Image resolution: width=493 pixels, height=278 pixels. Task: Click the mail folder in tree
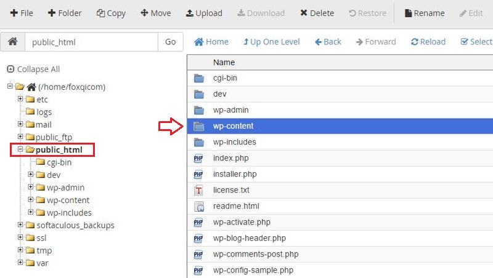coord(43,125)
